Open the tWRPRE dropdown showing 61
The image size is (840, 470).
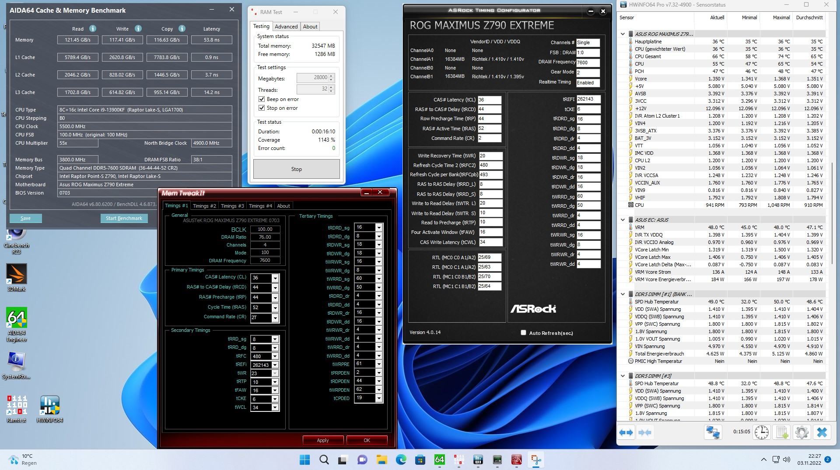point(379,364)
